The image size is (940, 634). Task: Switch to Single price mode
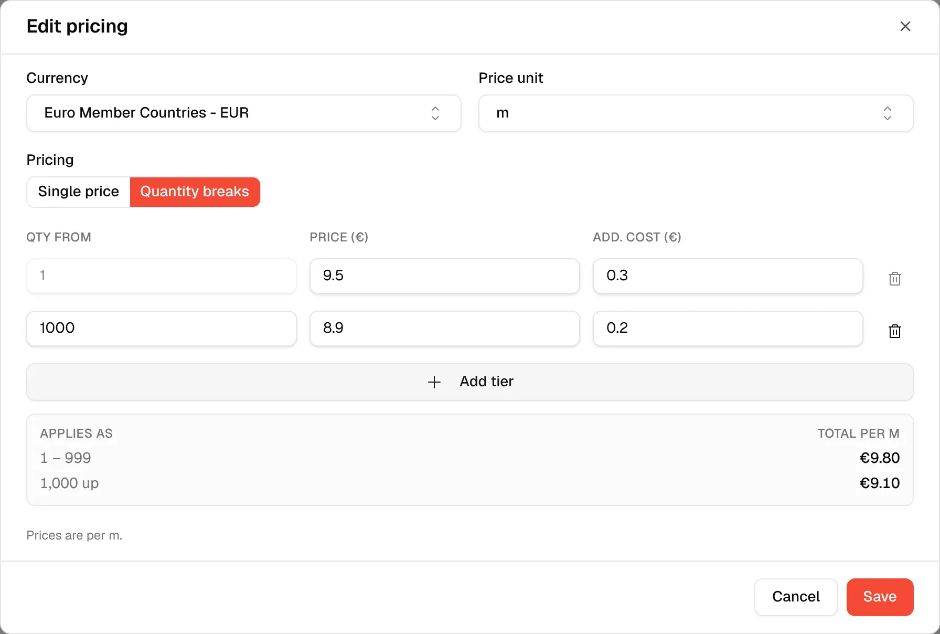pos(79,192)
